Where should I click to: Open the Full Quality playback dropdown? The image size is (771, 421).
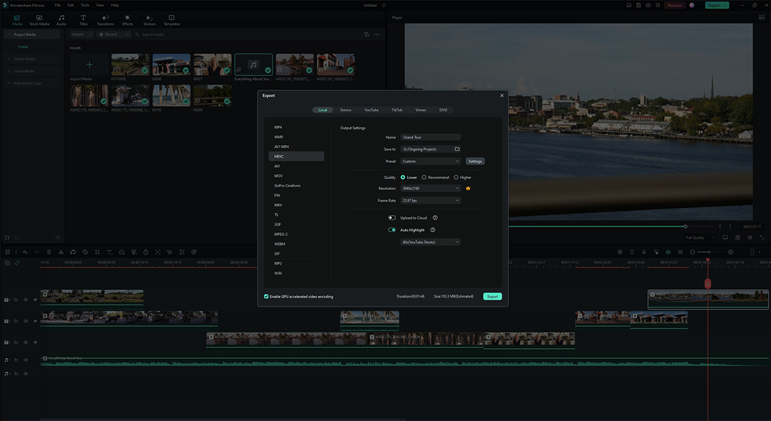coord(699,238)
